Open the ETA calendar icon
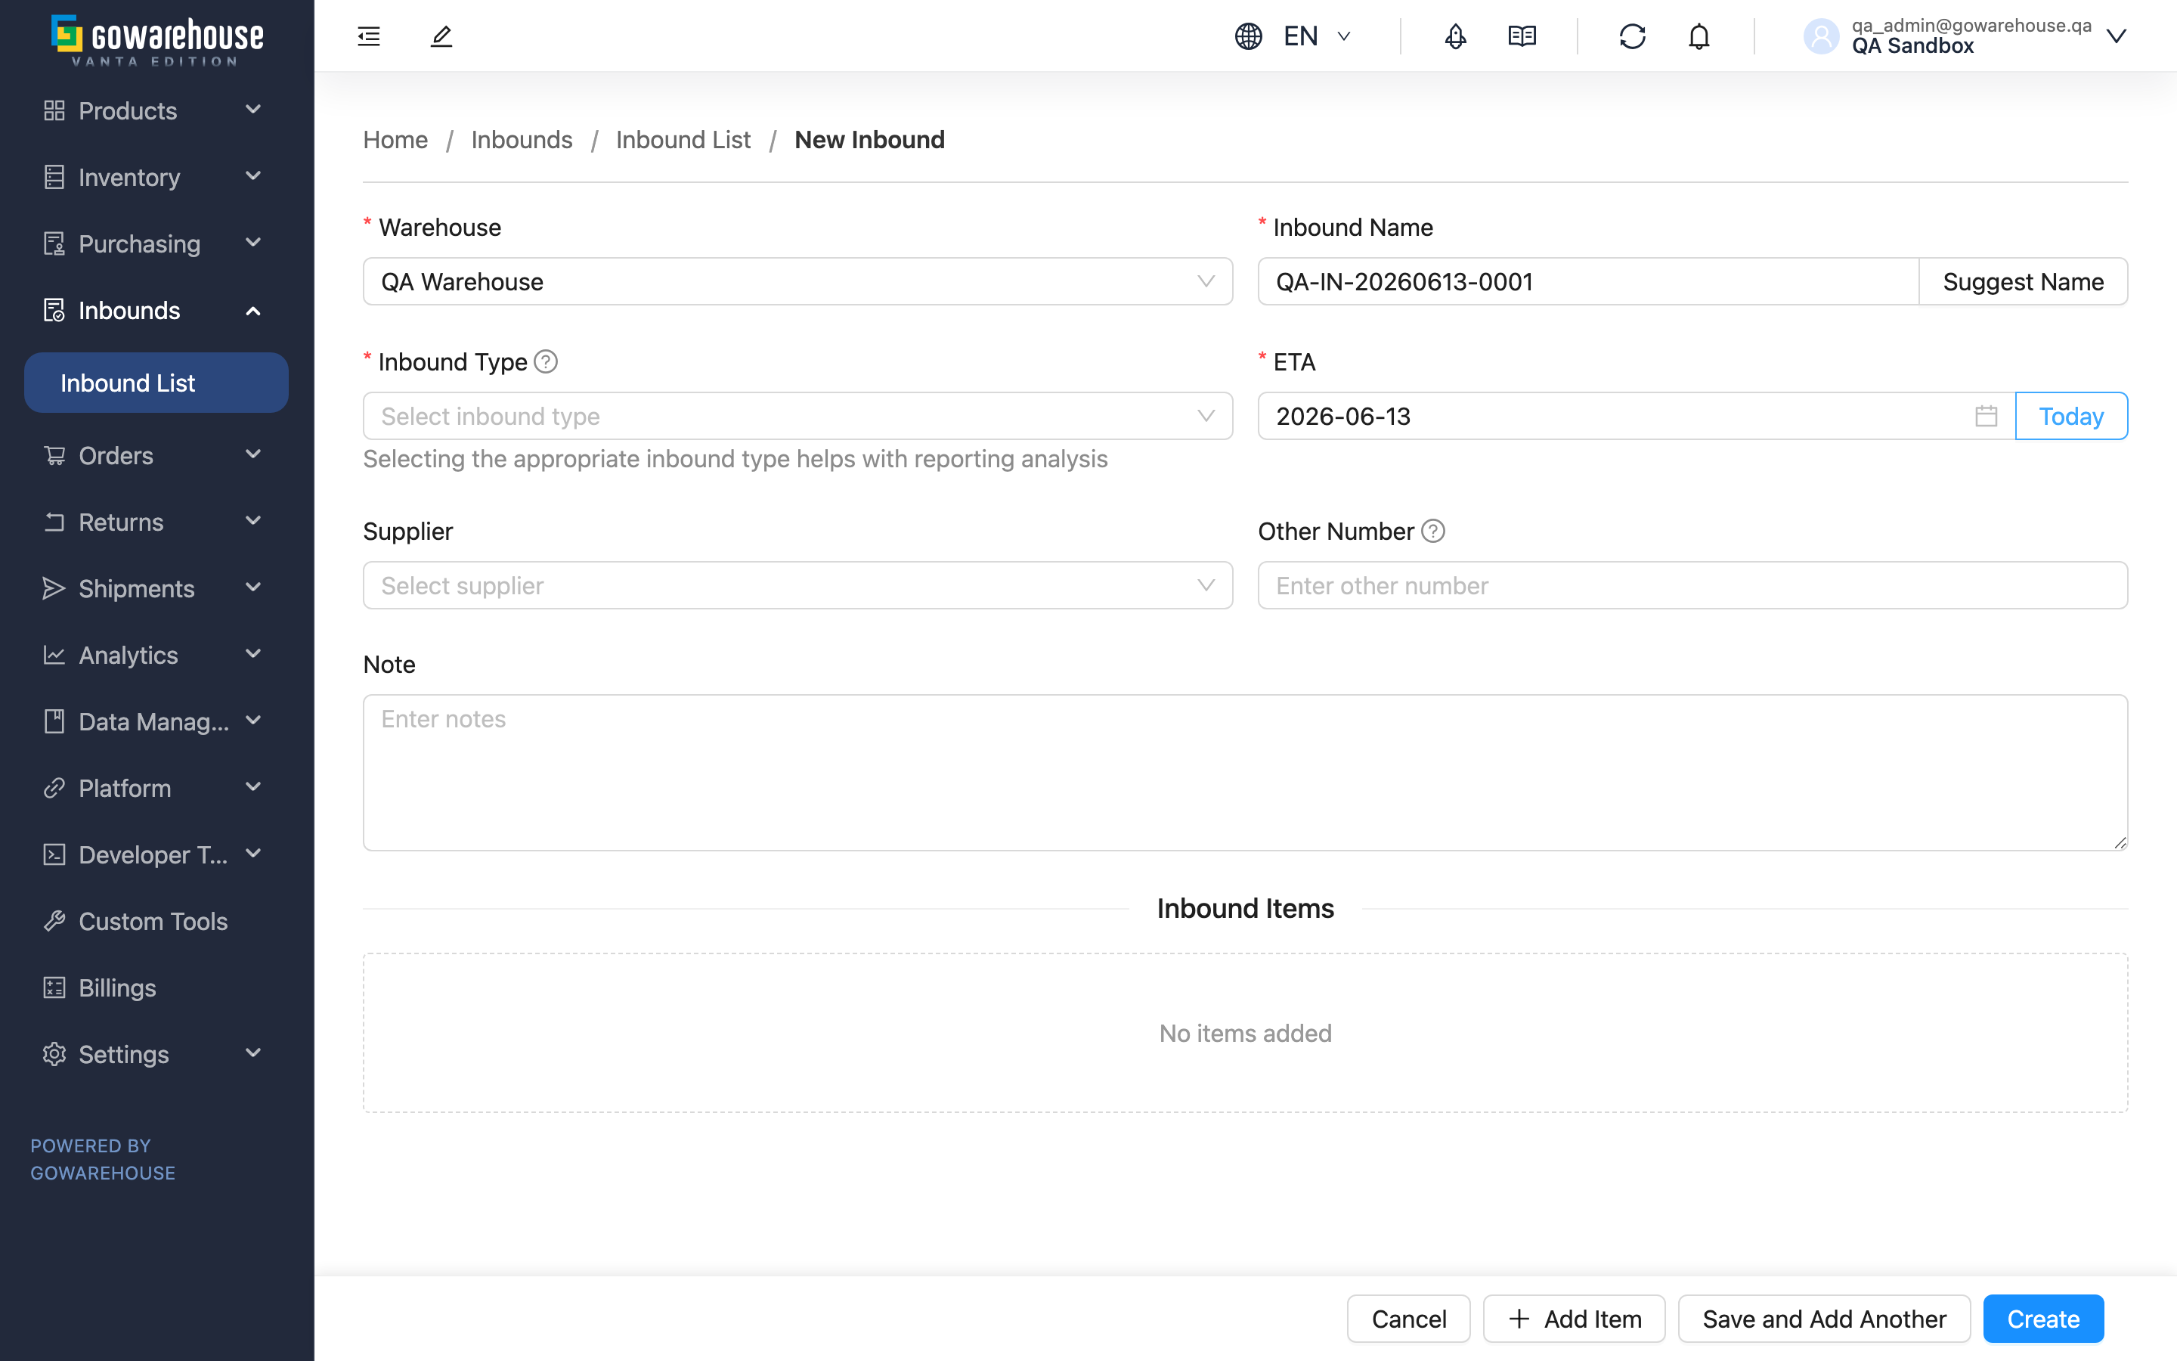Viewport: 2177px width, 1361px height. click(x=1987, y=416)
